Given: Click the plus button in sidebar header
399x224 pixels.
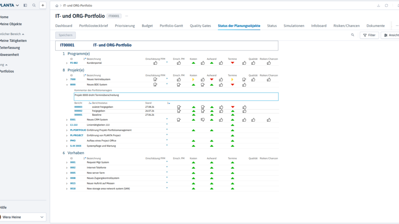Looking at the screenshot, I should click(x=43, y=5).
